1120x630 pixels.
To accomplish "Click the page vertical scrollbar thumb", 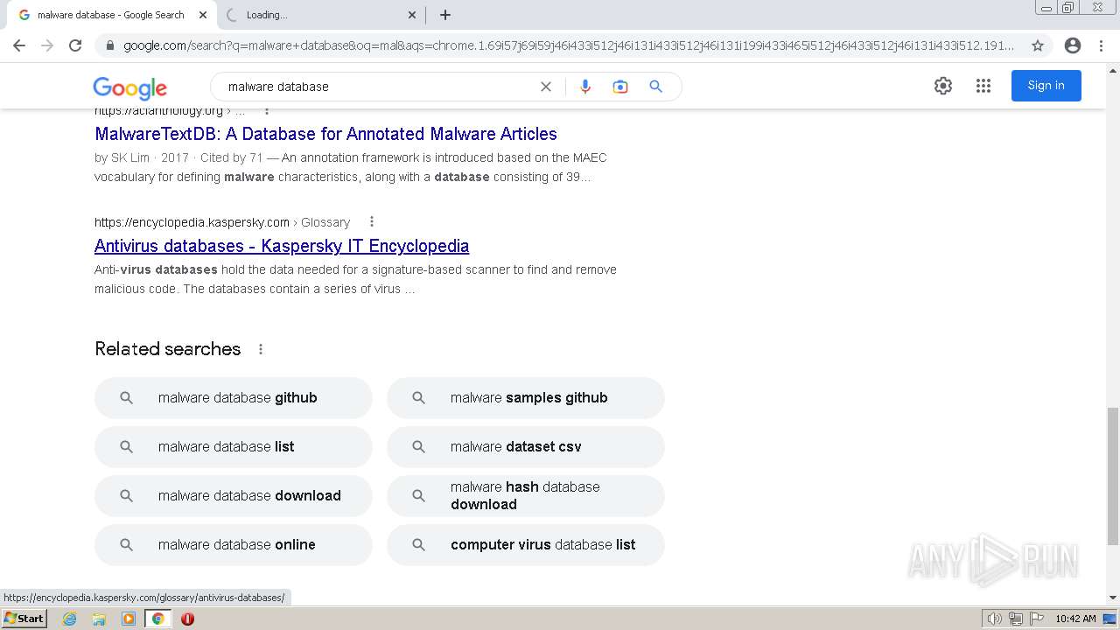I will [x=1113, y=475].
